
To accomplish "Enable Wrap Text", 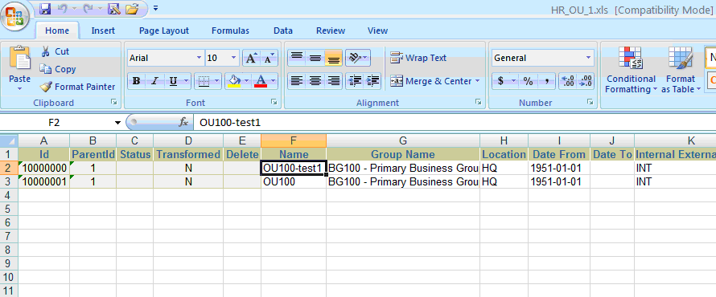I will click(418, 58).
